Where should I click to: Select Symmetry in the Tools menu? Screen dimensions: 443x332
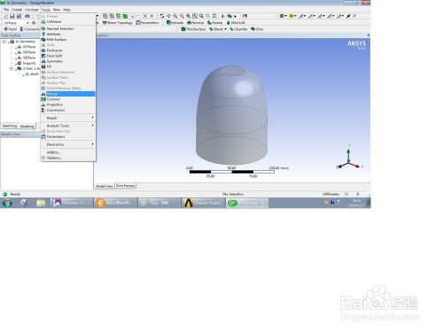click(x=68, y=61)
